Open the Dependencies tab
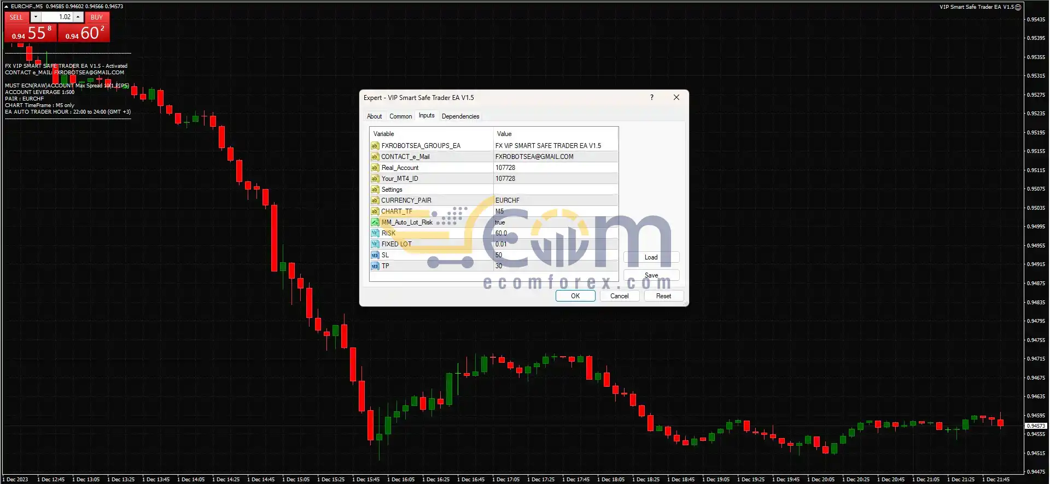The width and height of the screenshot is (1050, 484). point(460,116)
